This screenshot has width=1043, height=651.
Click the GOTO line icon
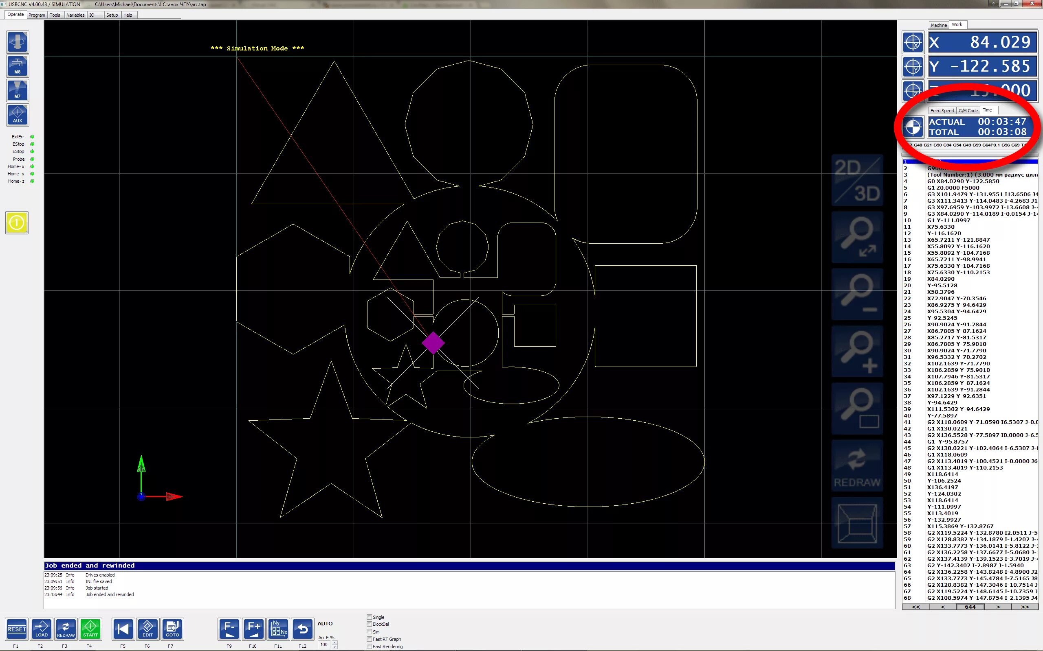pos(172,629)
